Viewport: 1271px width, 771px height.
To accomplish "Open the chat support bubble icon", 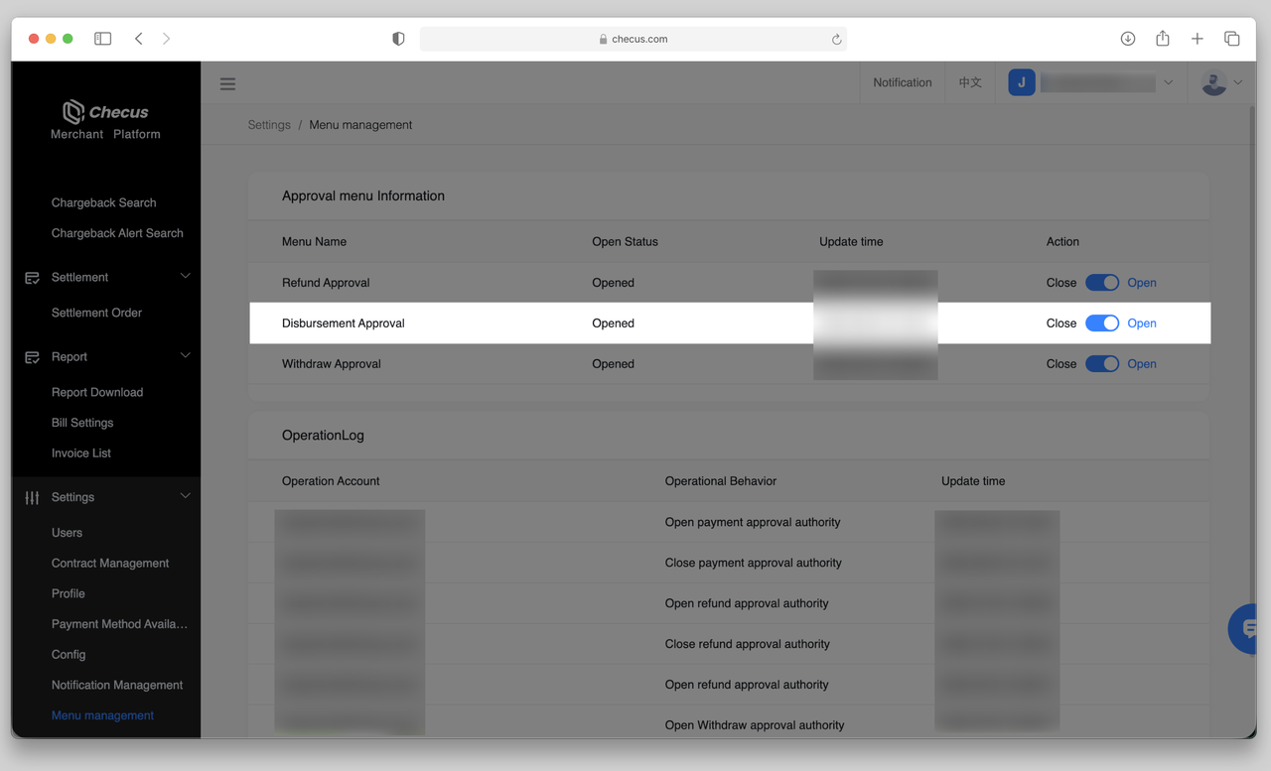I will (1246, 628).
